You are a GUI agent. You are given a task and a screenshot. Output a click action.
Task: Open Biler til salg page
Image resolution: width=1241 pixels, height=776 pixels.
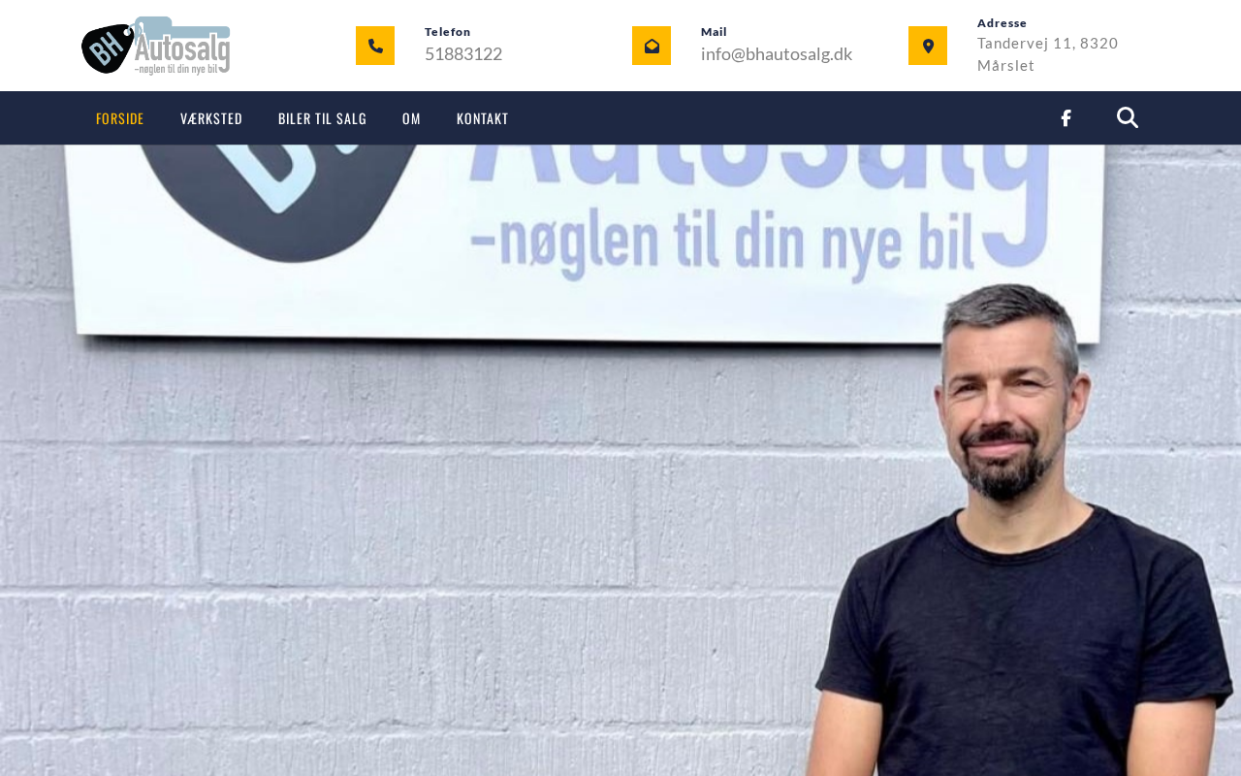pyautogui.click(x=323, y=118)
